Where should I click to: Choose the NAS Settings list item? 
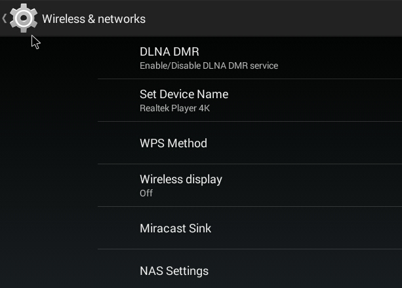pyautogui.click(x=250, y=269)
